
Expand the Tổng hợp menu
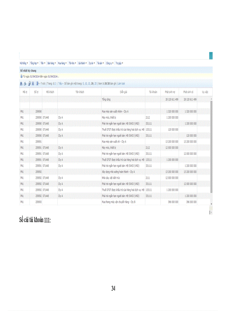tap(34, 63)
